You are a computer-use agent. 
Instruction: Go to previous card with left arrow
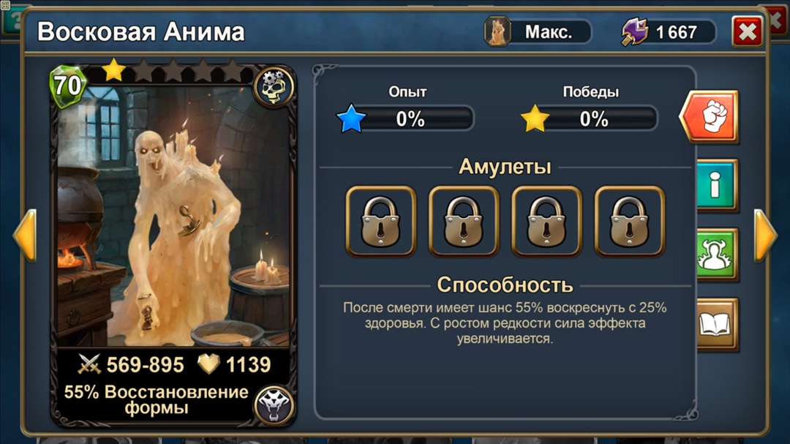point(25,236)
